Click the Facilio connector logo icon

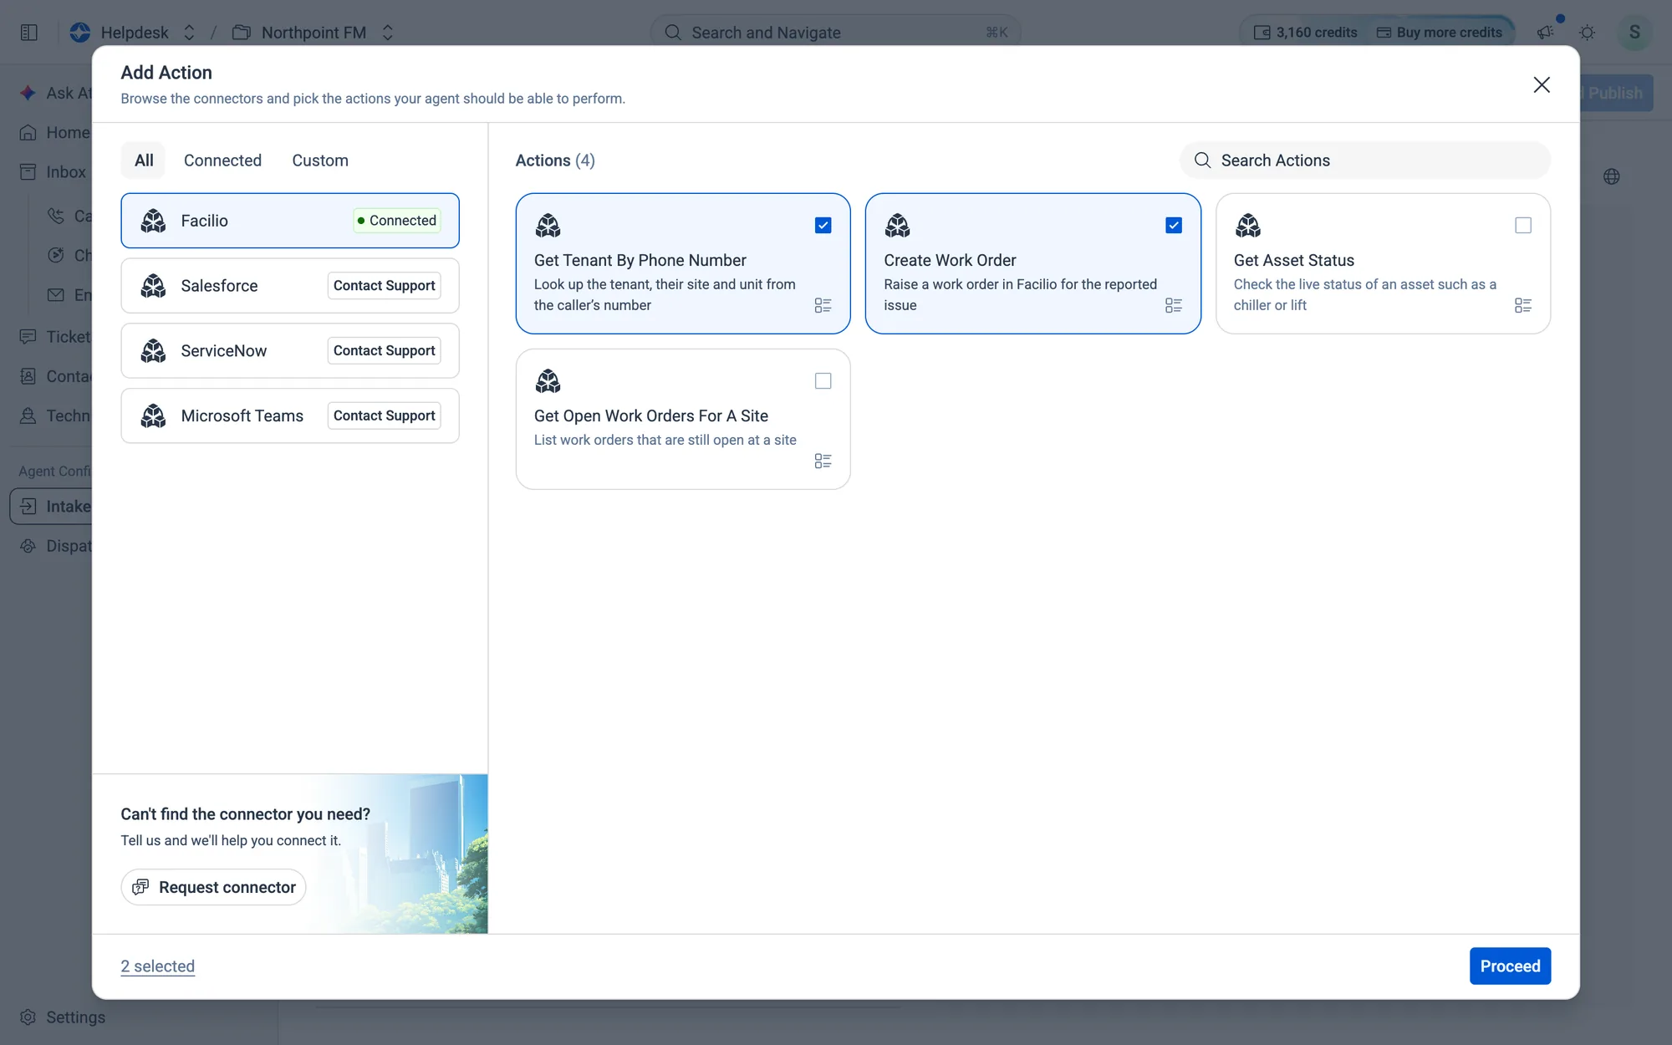pos(153,221)
